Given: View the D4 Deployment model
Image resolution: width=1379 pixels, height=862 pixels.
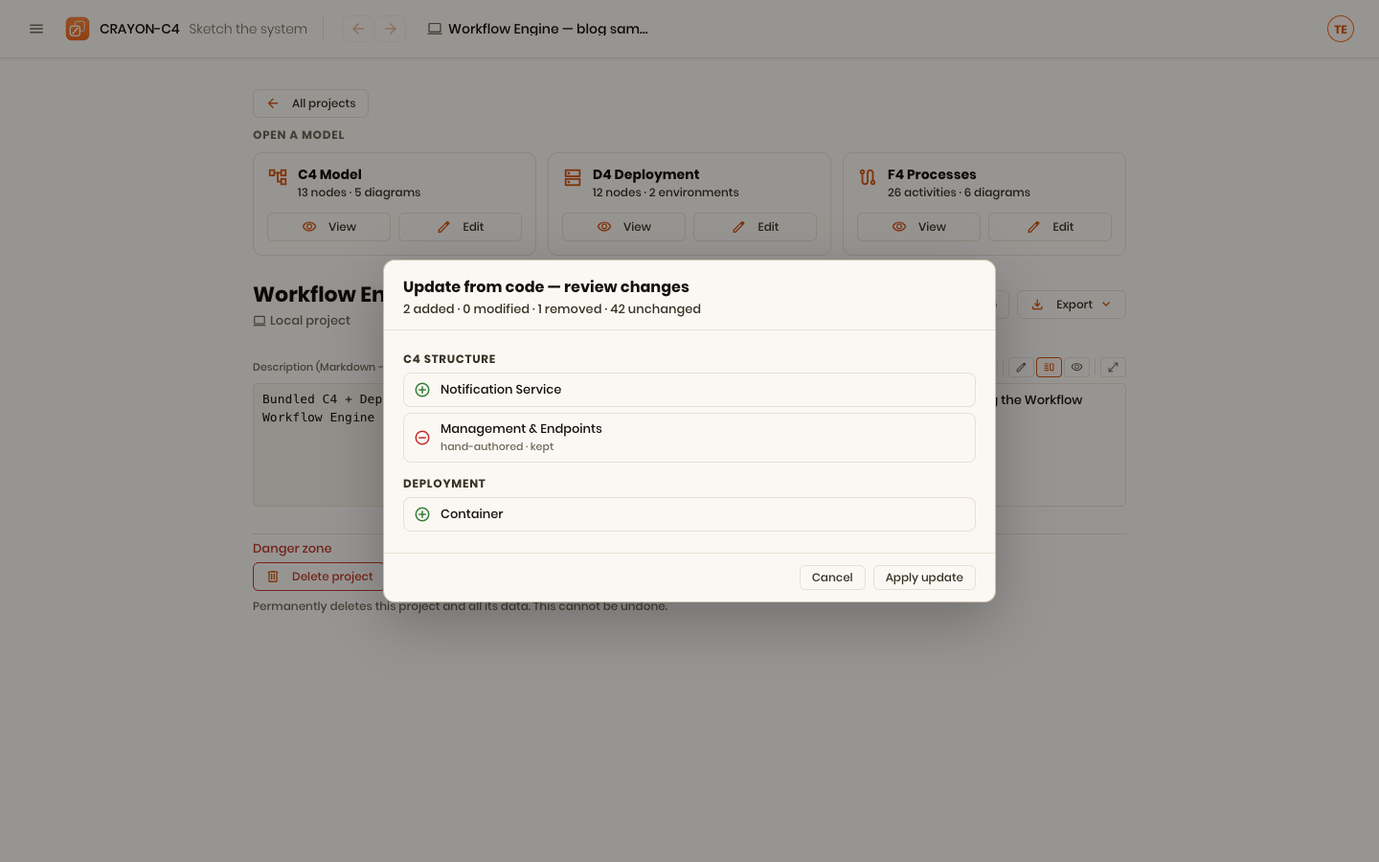Looking at the screenshot, I should coord(623,227).
